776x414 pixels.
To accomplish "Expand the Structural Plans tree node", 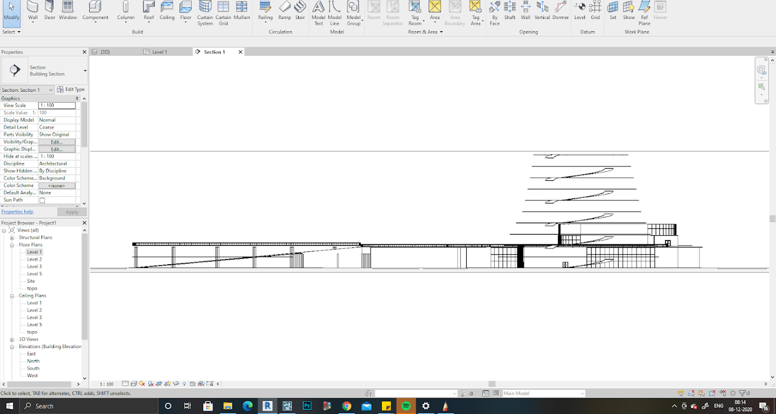I will coord(12,238).
